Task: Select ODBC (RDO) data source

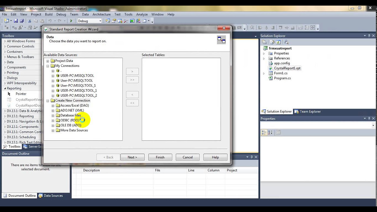Action: click(70, 120)
